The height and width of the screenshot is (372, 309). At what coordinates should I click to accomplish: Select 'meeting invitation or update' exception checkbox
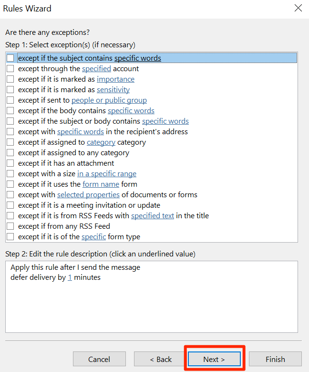10,205
